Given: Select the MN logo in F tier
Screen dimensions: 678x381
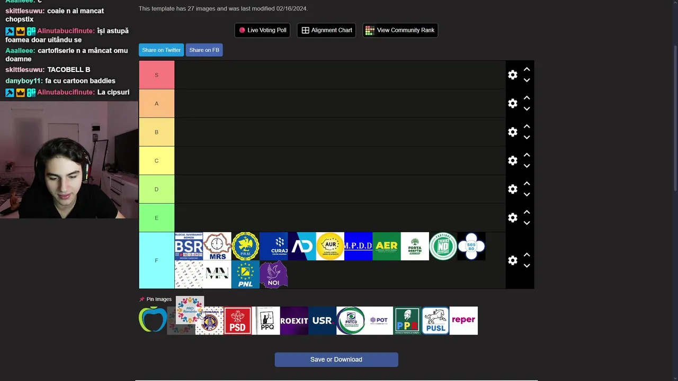Looking at the screenshot, I should pos(217,274).
